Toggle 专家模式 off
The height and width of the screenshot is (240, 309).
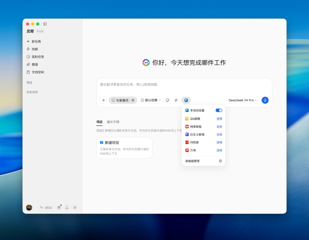(x=123, y=100)
